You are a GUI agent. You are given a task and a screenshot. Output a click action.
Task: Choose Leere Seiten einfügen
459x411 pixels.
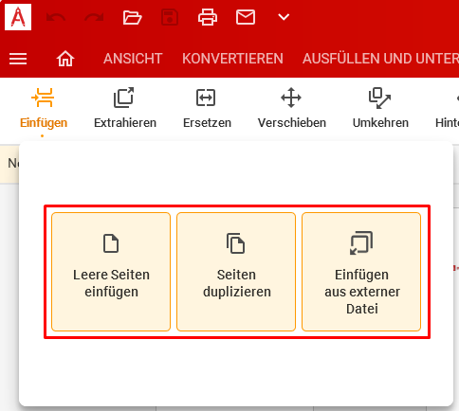(111, 272)
